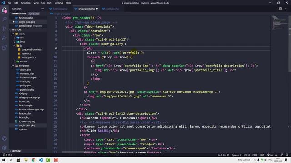Image resolution: width=291 pixels, height=163 pixels.
Task: Click the split editor icon
Action: (281, 9)
